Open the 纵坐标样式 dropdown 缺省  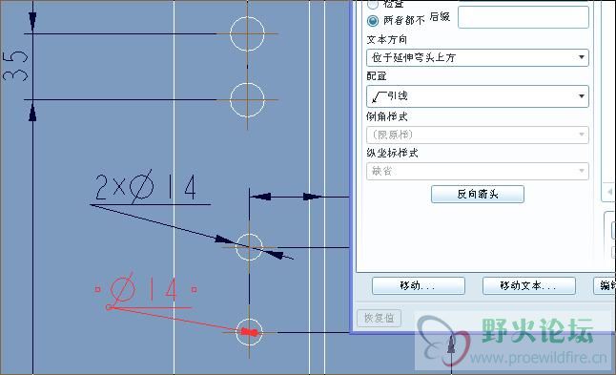point(478,171)
